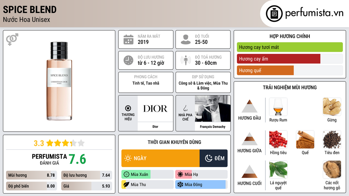The image size is (349, 196).
Task: Select the Đêm nighttime segment
Action: click(x=214, y=158)
